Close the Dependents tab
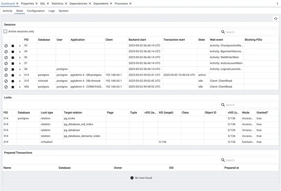Image resolution: width=281 pixels, height=191 pixels. pyautogui.click(x=111, y=3)
